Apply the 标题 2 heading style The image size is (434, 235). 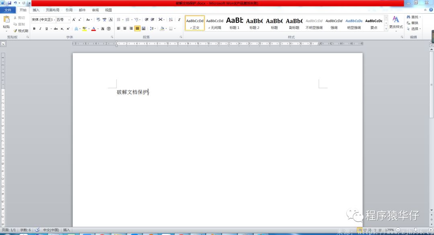point(254,23)
